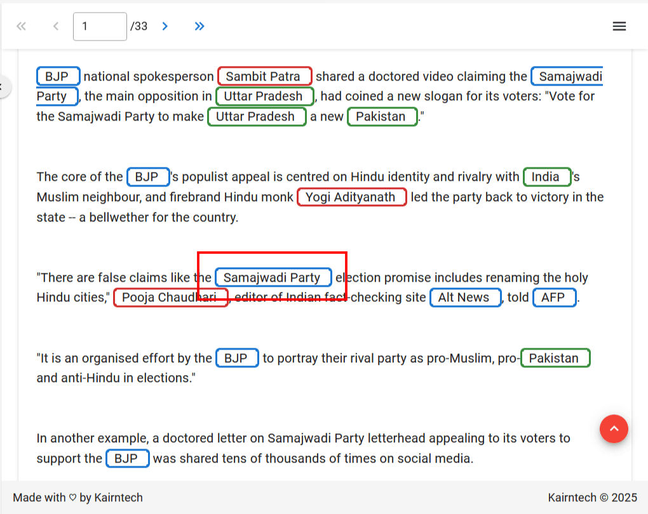Click the AFP organization annotation

coord(554,298)
